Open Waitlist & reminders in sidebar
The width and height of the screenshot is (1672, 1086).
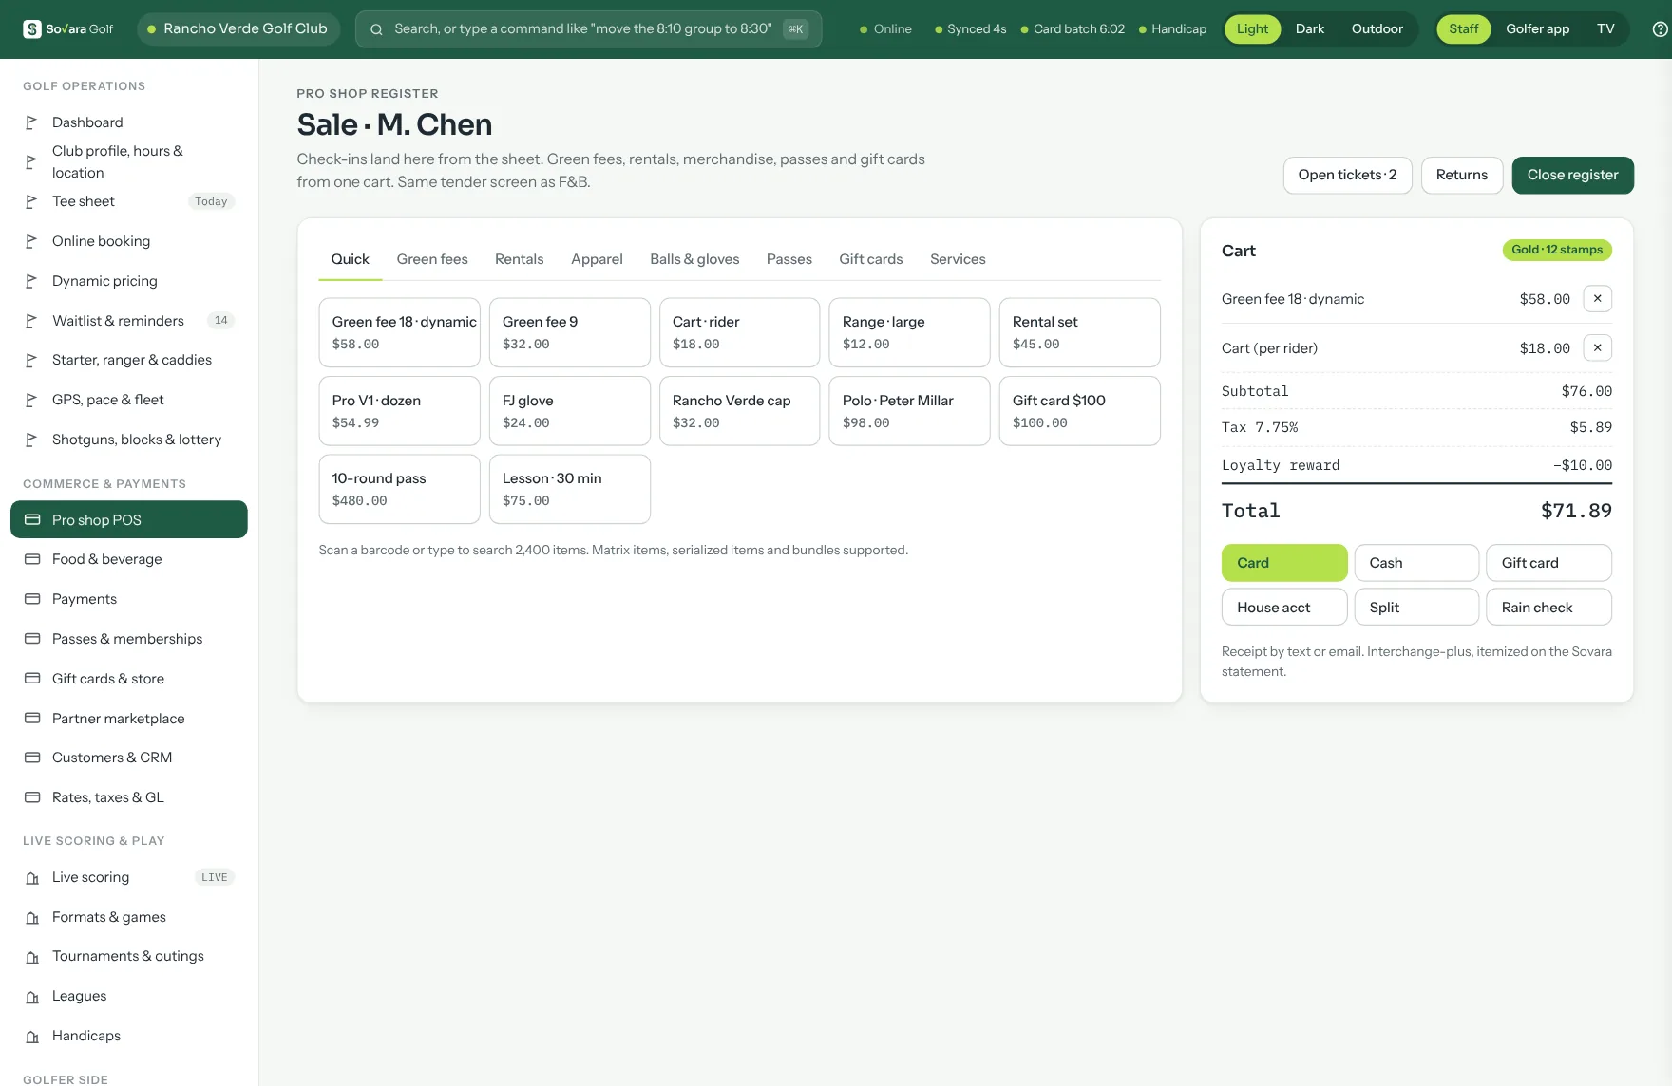[x=128, y=321]
